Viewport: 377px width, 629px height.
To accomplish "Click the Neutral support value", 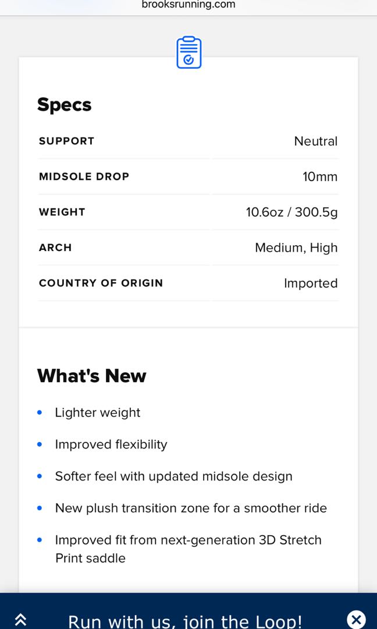I will 315,141.
